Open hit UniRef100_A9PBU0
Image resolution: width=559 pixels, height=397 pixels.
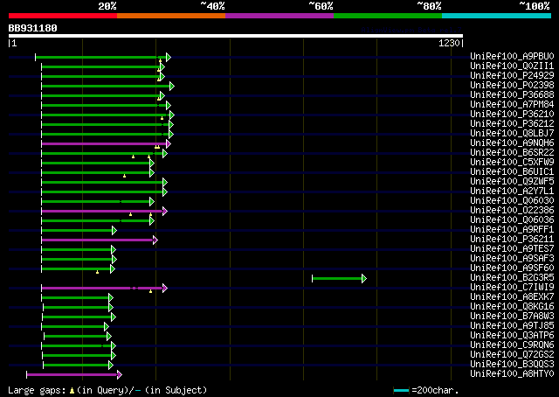point(512,57)
